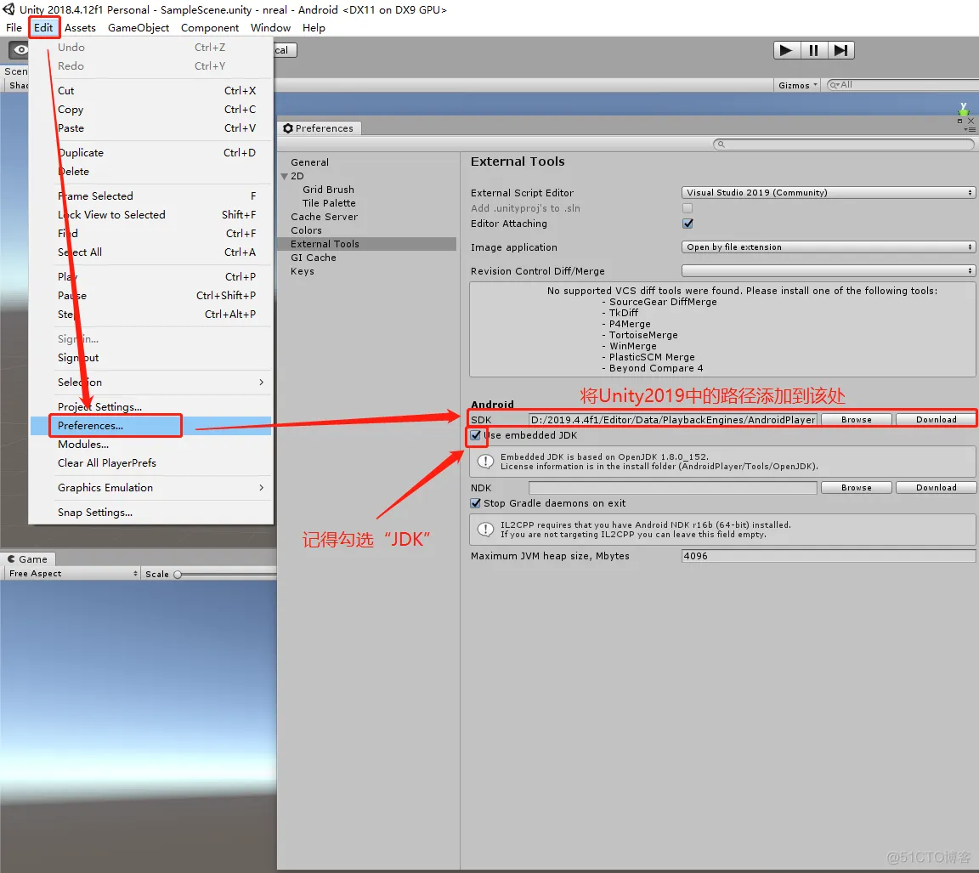
Task: Open the Free Aspect dropdown
Action: tap(72, 573)
